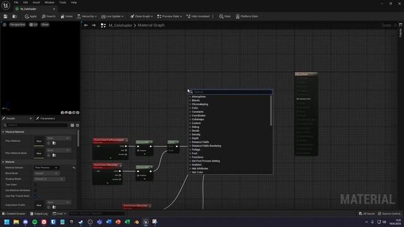Open the viewport options menu icon
The width and height of the screenshot is (404, 227).
[4, 25]
